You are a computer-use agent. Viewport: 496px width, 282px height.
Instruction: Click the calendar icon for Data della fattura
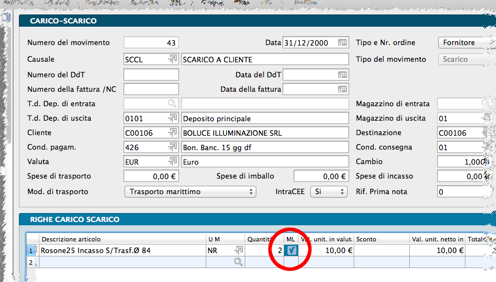[343, 89]
